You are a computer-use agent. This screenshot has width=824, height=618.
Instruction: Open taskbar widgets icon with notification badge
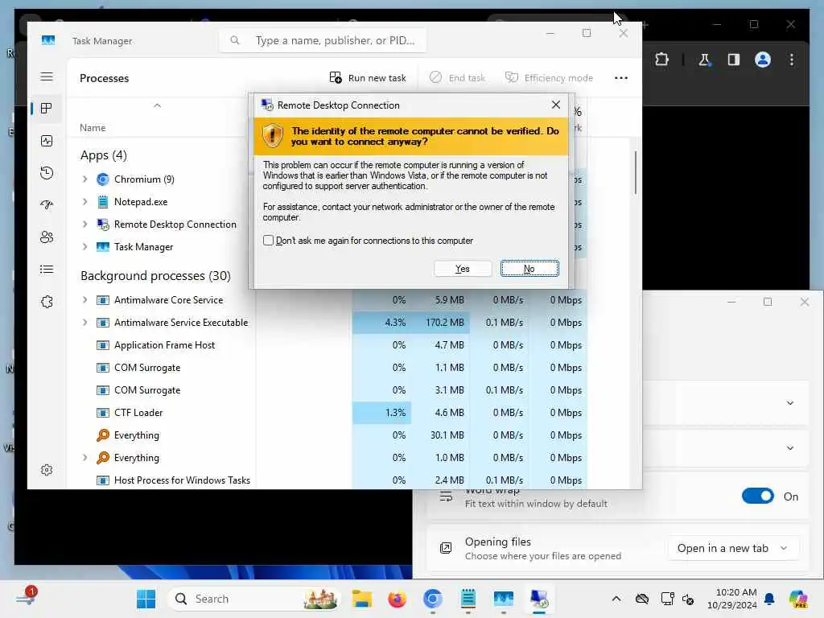click(x=25, y=598)
